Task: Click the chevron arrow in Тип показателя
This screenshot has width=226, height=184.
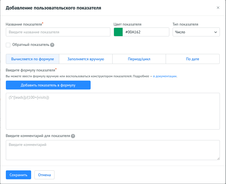Action: pyautogui.click(x=215, y=32)
